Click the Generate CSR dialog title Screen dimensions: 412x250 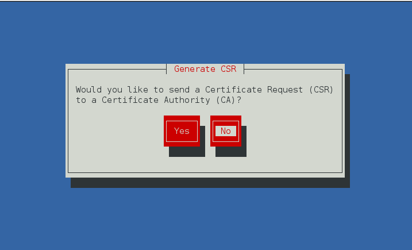pos(205,69)
